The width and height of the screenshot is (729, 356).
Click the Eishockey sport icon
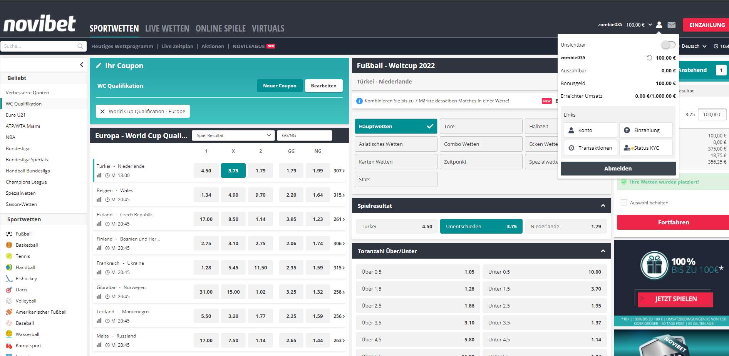point(9,278)
